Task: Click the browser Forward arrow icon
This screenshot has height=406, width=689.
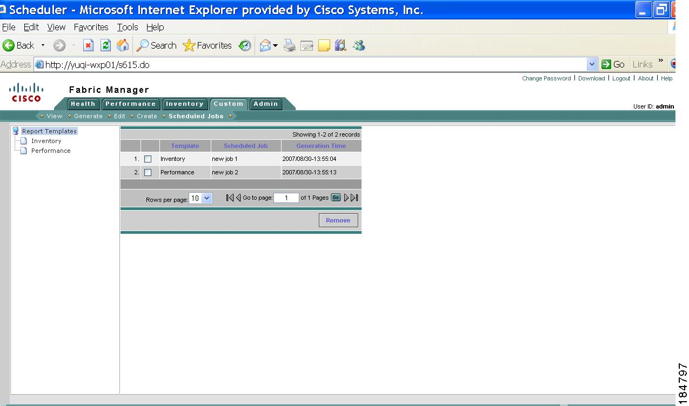Action: pos(59,46)
